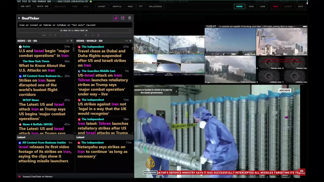The height and width of the screenshot is (182, 324).
Task: Open Axios headline about major combat operations
Action: point(44,53)
